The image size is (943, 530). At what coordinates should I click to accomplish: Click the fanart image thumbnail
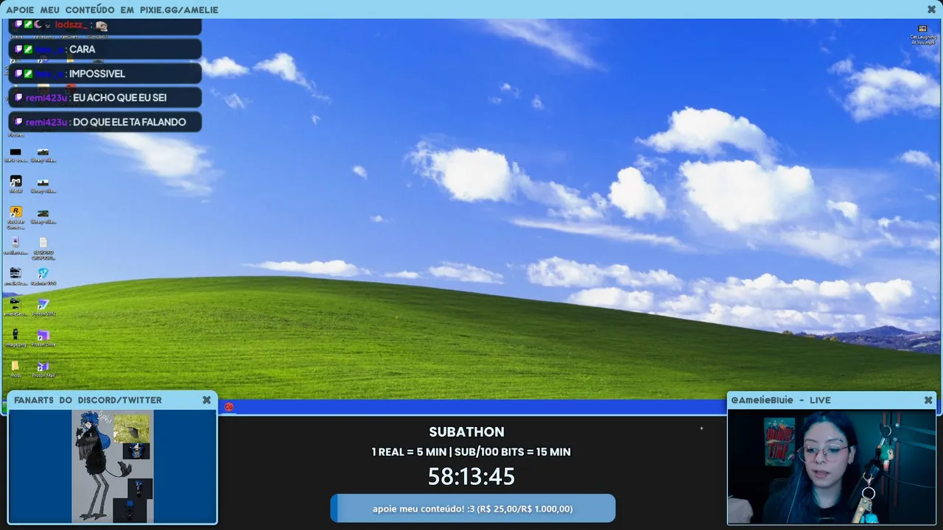pos(112,466)
